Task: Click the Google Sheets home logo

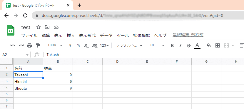Action: coord(11,30)
